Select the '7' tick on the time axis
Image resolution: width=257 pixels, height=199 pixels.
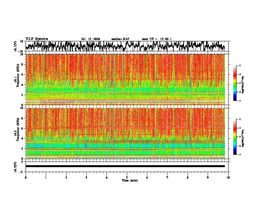click(x=167, y=178)
